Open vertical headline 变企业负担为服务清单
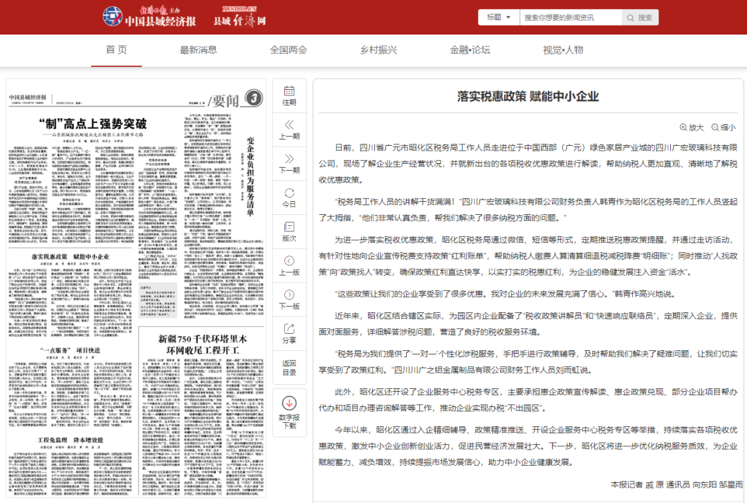 point(250,177)
